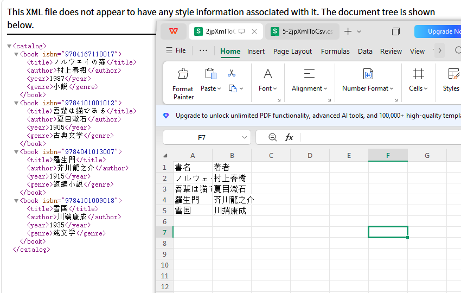This screenshot has height=293, width=461.
Task: Click the XML author line 川端康成
Action: (x=74, y=217)
